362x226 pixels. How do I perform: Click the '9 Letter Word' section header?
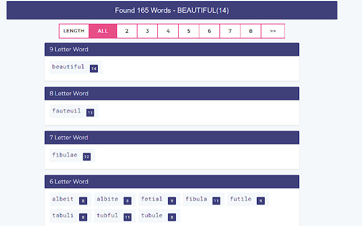[x=172, y=49]
